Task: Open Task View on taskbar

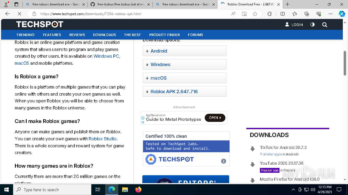Action: pyautogui.click(x=98, y=190)
